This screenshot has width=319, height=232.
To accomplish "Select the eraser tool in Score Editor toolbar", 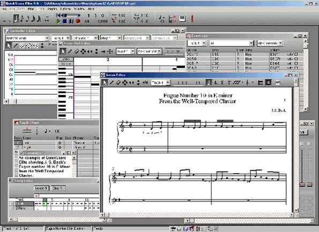I will point(118,82).
